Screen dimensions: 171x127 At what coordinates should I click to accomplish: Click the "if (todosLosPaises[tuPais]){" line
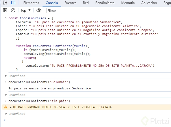[50, 50]
